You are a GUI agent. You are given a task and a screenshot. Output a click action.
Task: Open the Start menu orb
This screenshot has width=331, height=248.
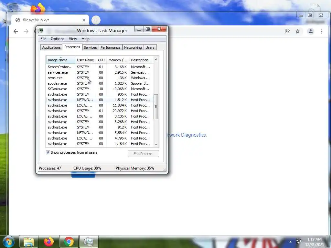point(8,242)
